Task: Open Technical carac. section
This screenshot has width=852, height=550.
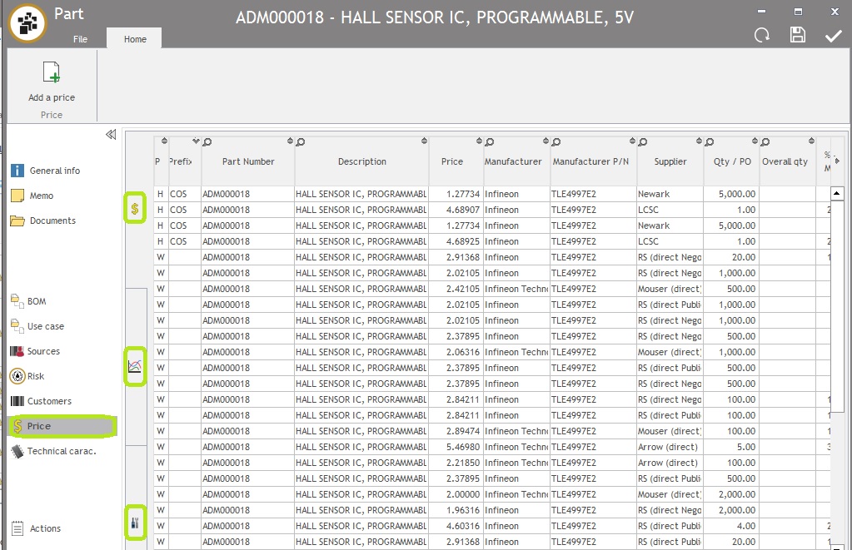Action: 61,451
